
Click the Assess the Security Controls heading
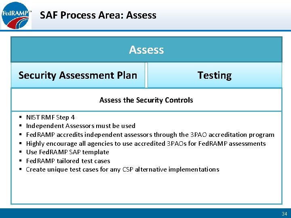click(x=146, y=100)
